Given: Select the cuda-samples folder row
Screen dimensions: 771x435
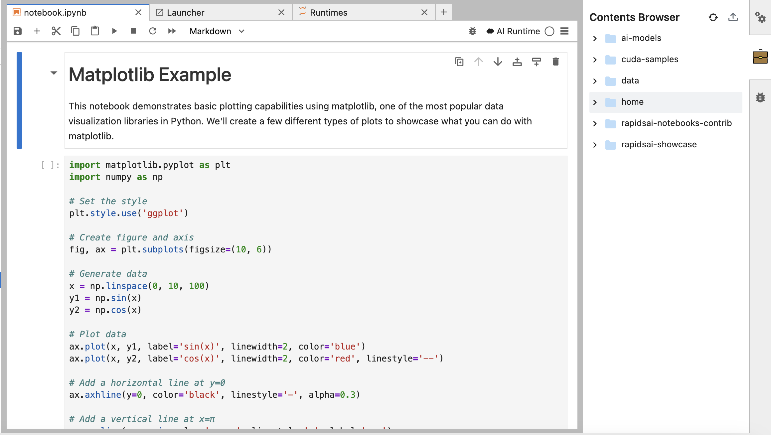Looking at the screenshot, I should pos(666,60).
